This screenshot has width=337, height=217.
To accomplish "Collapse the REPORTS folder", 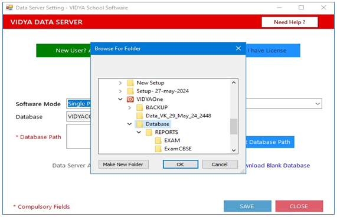I will click(139, 132).
